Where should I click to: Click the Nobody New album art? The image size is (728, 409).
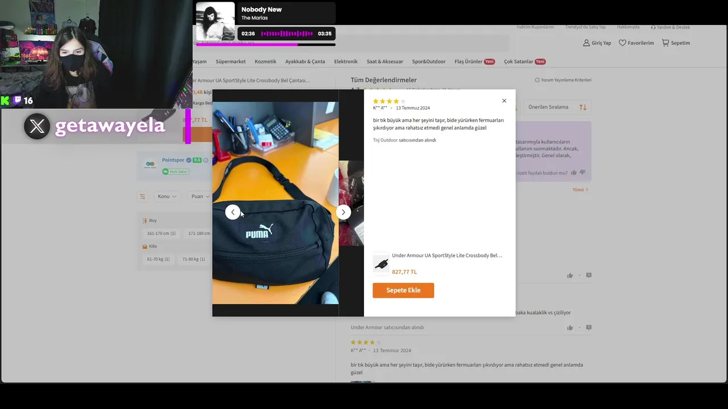pos(216,21)
